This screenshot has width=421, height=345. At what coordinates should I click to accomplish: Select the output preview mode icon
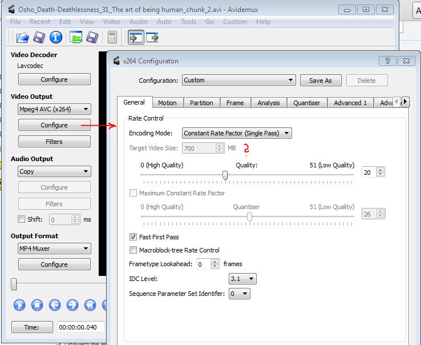pos(152,37)
